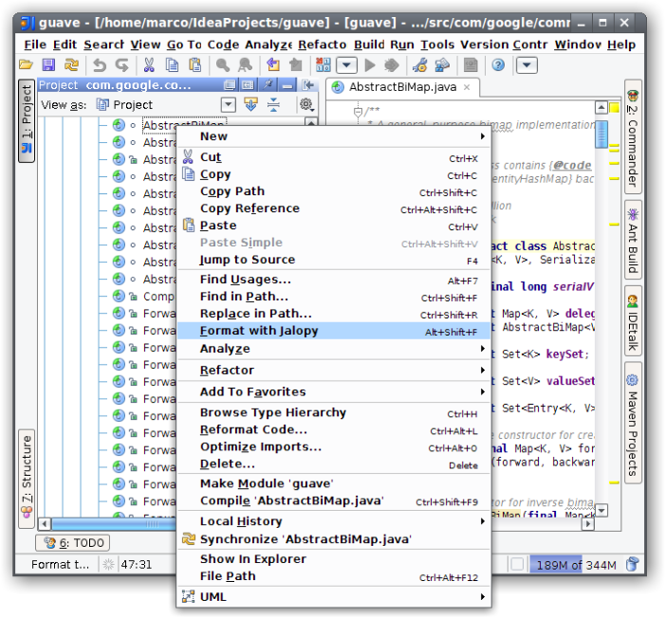Viewport: 665px width, 617px height.
Task: Toggle the Maven Projects tool window
Action: 633,423
